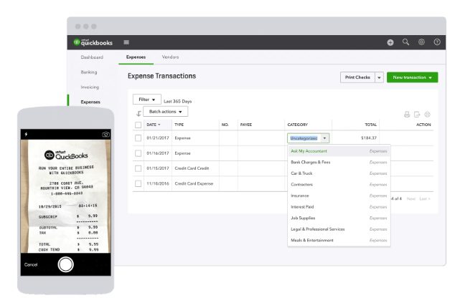
Task: Toggle the hamburger navigation menu icon
Action: (126, 42)
